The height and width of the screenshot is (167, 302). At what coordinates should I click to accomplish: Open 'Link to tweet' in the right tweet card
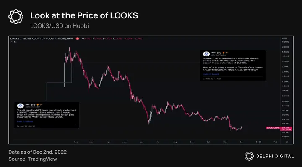[208, 74]
